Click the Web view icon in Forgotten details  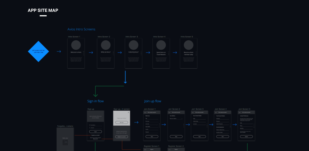point(65,143)
